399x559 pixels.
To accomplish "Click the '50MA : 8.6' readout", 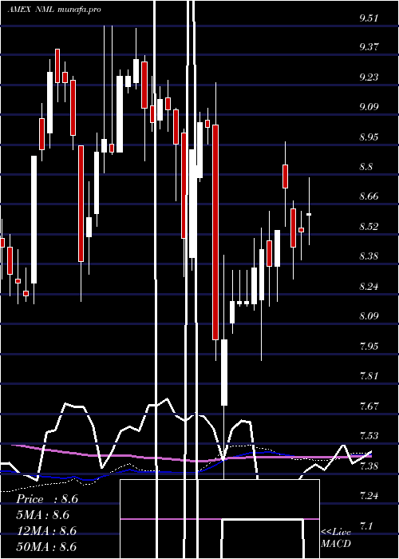I will [46, 547].
